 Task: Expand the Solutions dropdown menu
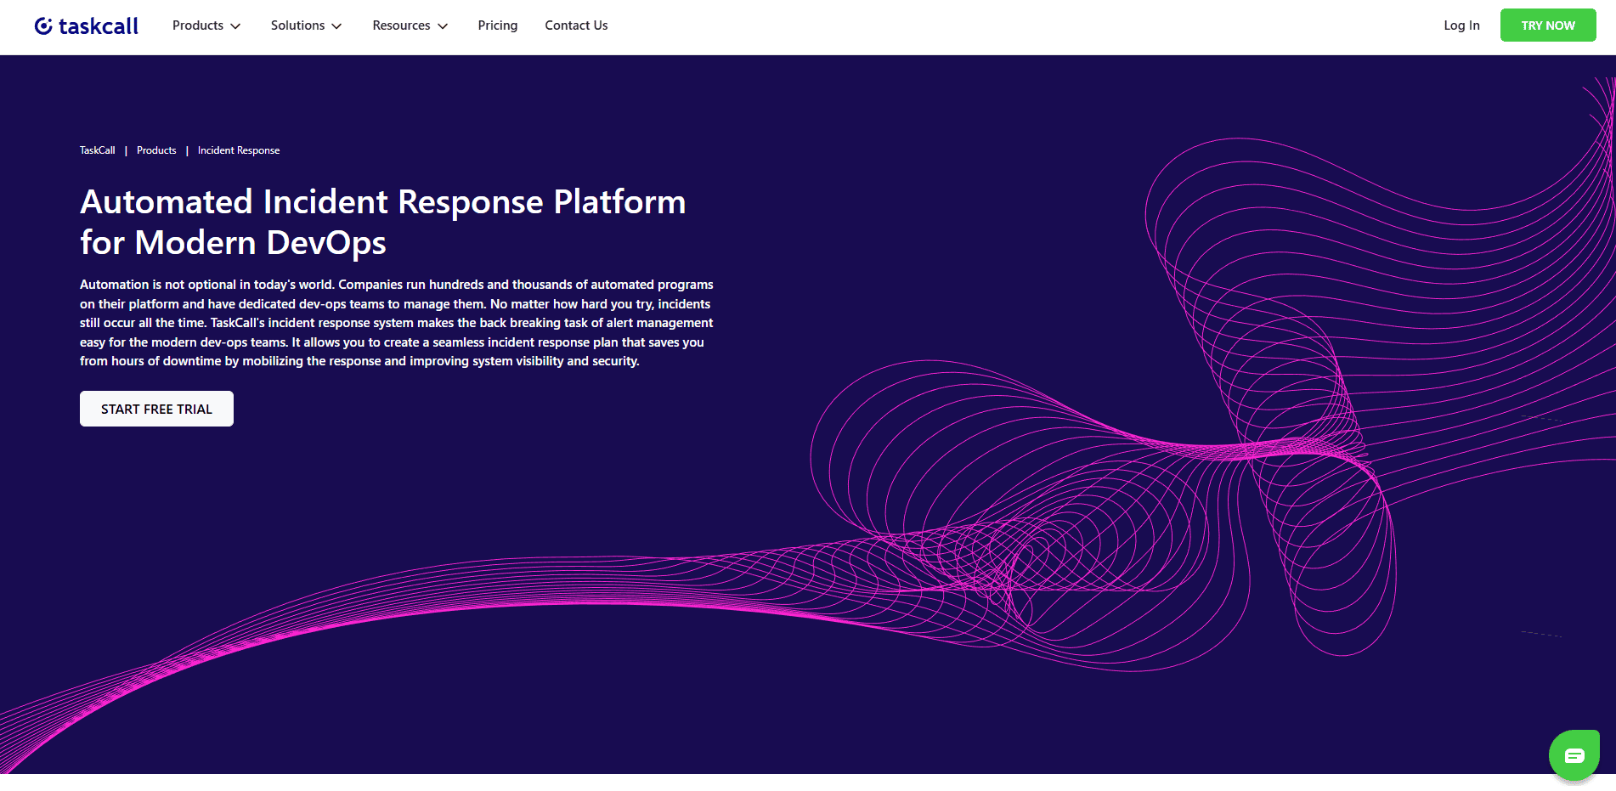point(297,25)
